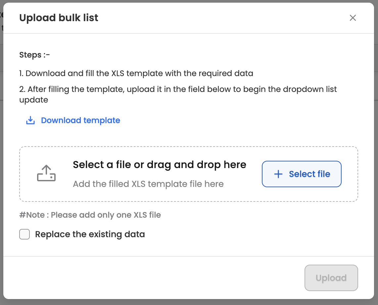
Task: Open the Download template link
Action: (x=80, y=120)
